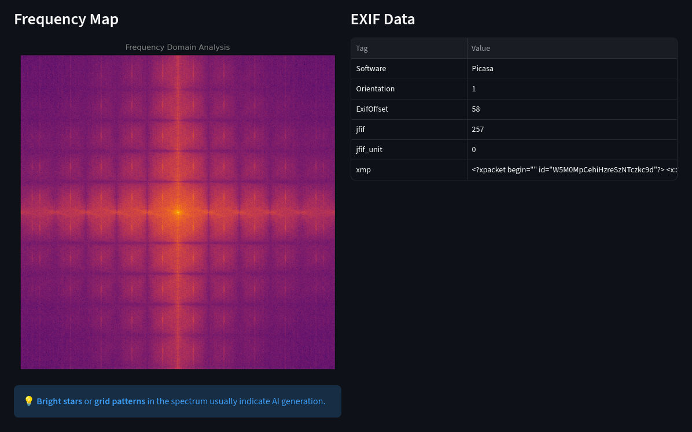Click the ExifOffset value 58
Viewport: 692px width, 432px height.
click(x=476, y=109)
